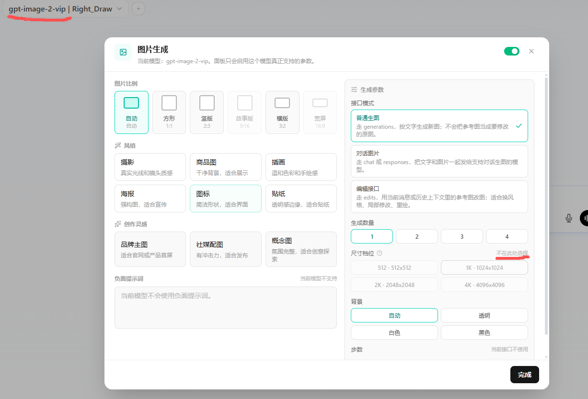Select the 横版 3:2 aspect ratio
The width and height of the screenshot is (588, 399).
pos(282,112)
